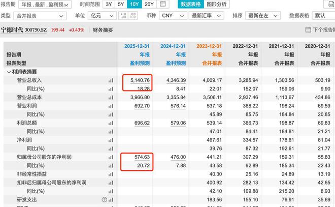Screen dimensions: 335x207
Task: Select 3Y time range
Action: [x=109, y=4]
